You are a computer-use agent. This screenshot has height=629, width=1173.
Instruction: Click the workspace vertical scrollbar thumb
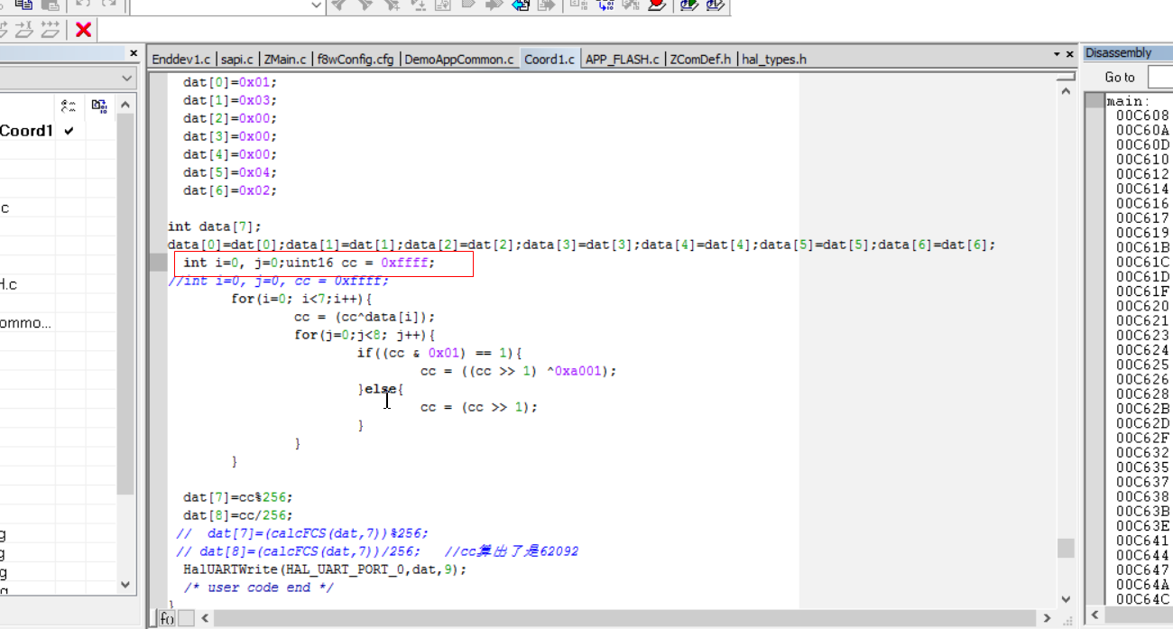click(x=125, y=303)
